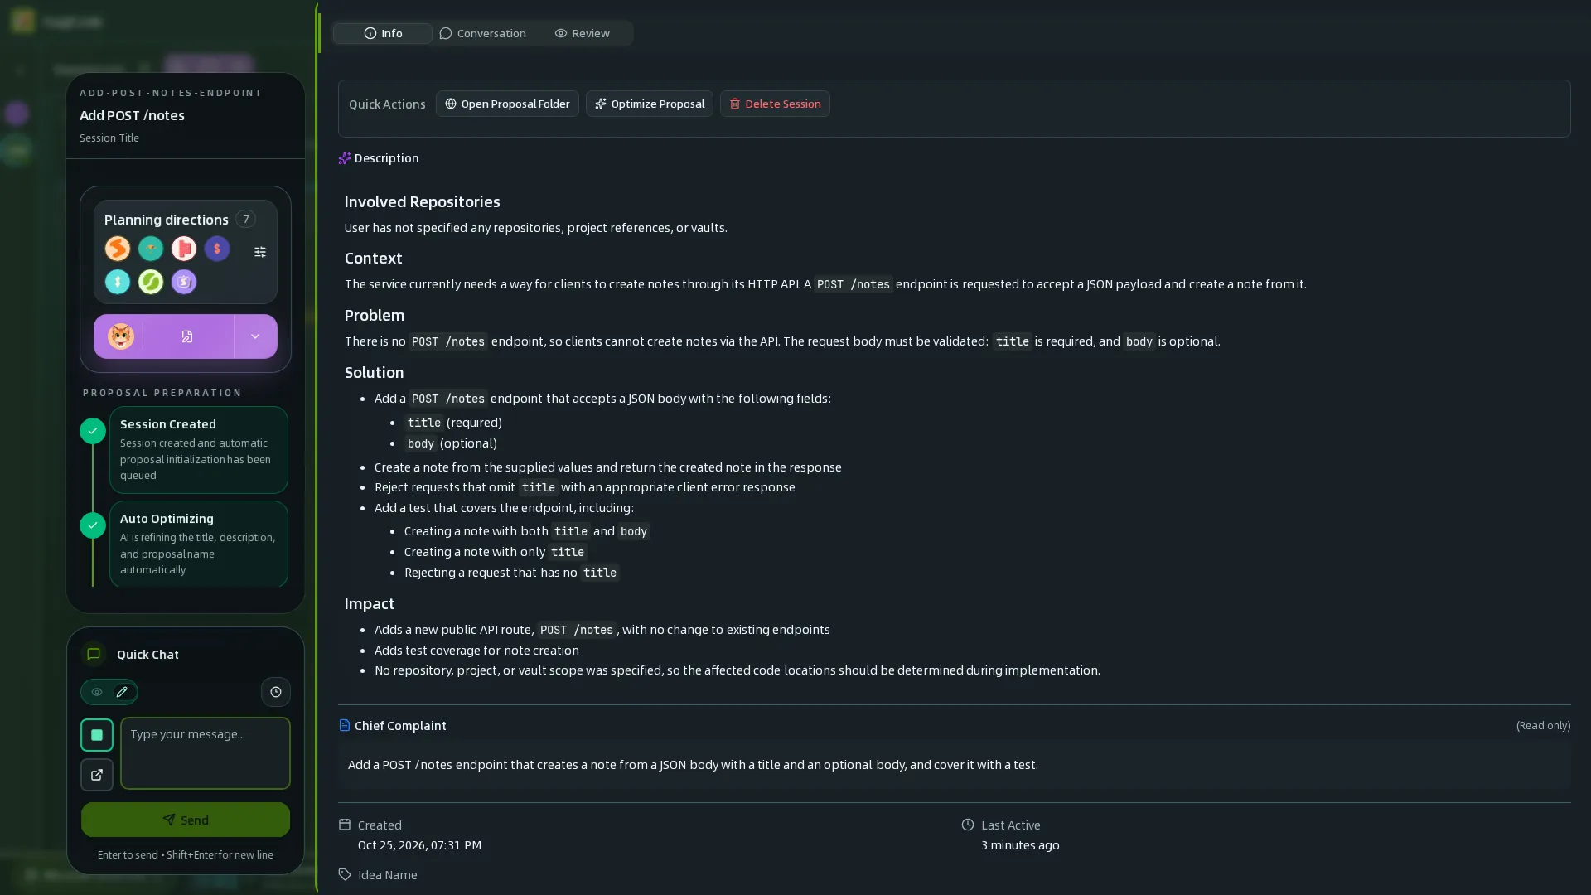This screenshot has width=1591, height=895.
Task: Open chat in external window icon
Action: 97,775
